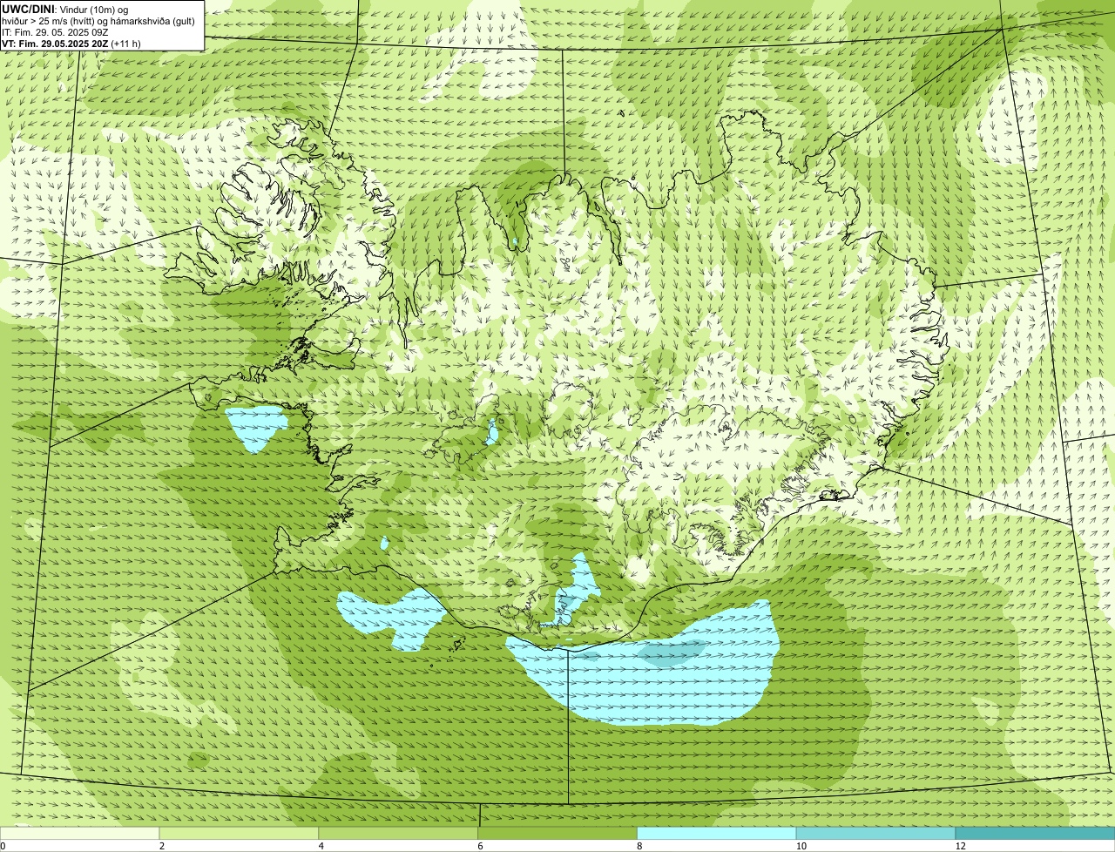Image resolution: width=1115 pixels, height=852 pixels.
Task: Click the legend scale label '6'
Action: [481, 846]
